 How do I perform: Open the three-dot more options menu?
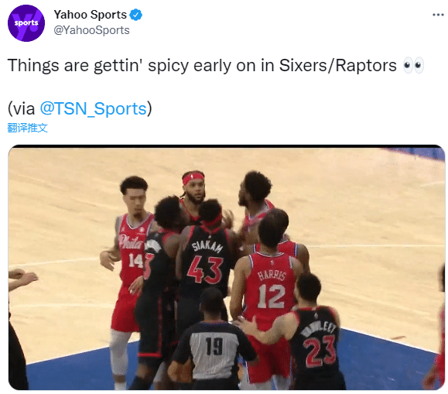point(438,15)
